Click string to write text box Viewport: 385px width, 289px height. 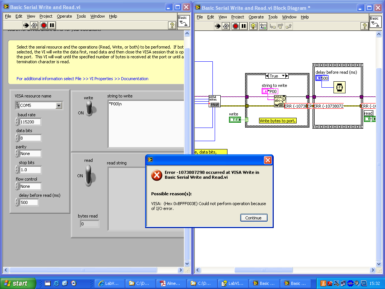click(x=146, y=124)
